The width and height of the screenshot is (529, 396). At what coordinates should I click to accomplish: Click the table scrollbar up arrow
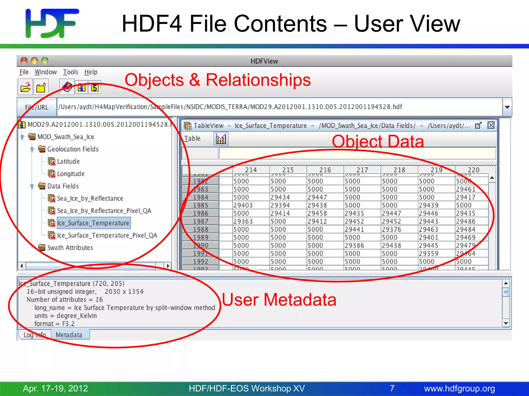[x=492, y=178]
